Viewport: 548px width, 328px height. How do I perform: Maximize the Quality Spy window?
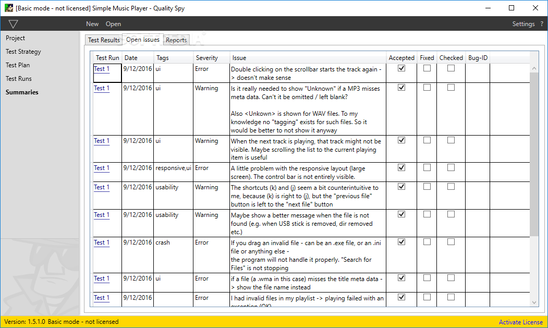[512, 8]
